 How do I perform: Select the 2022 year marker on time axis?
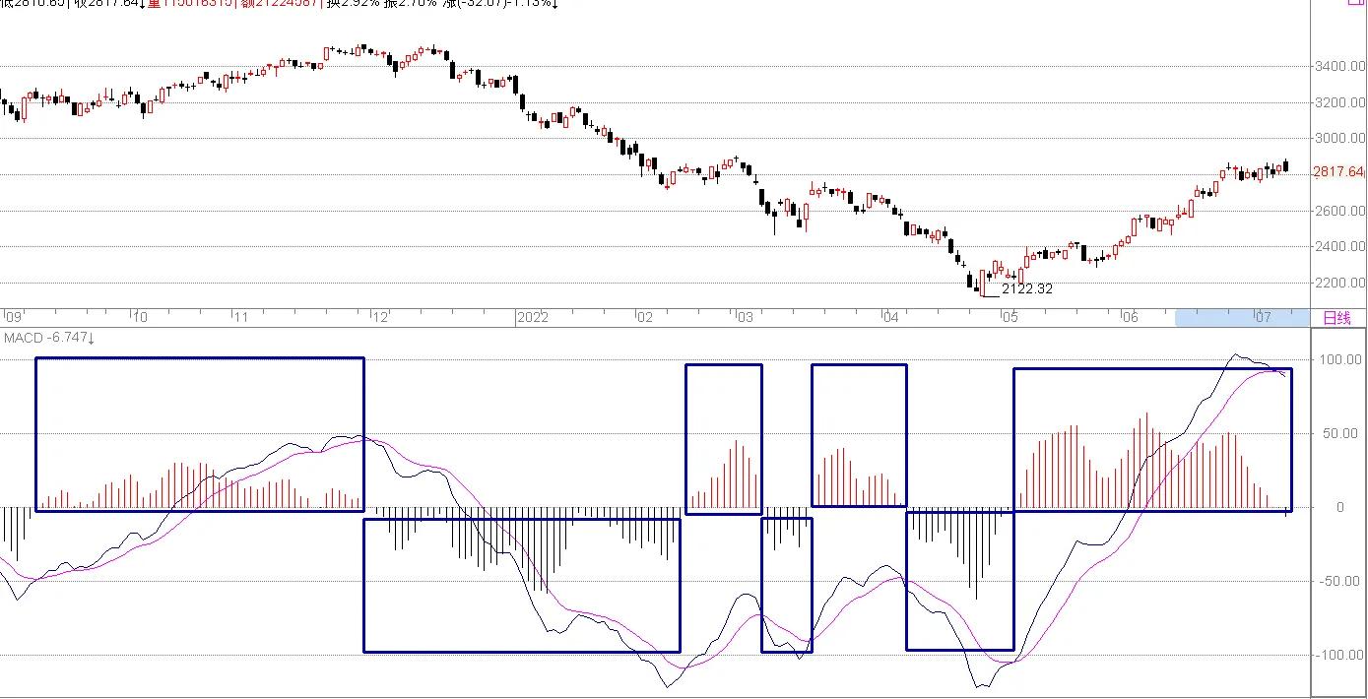pos(533,317)
